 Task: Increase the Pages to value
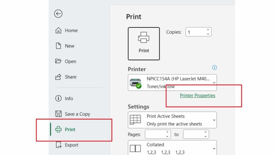(x=205, y=132)
